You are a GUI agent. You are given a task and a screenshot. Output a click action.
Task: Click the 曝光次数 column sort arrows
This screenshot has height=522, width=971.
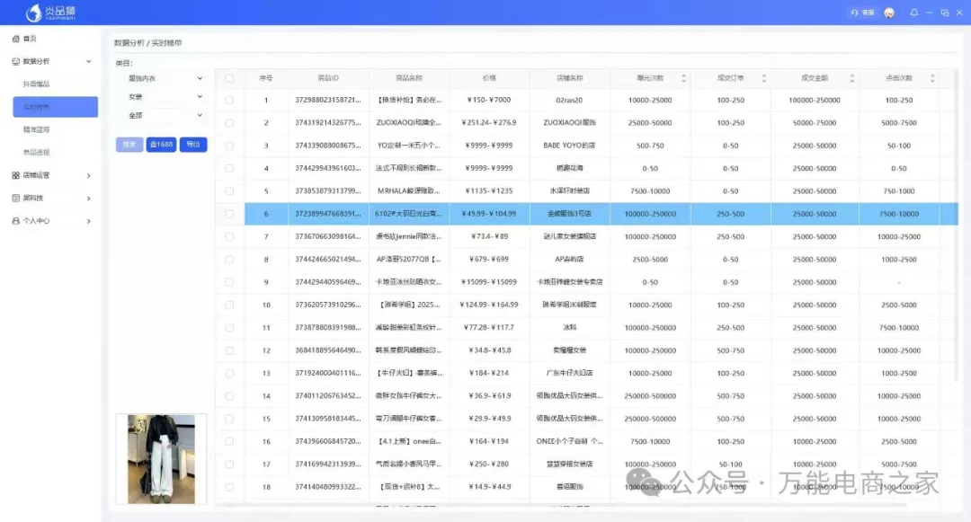tap(683, 78)
